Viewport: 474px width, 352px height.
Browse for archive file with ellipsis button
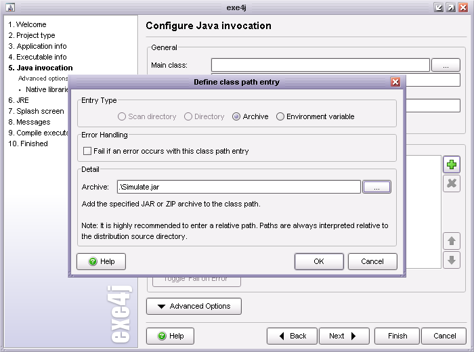tap(377, 187)
